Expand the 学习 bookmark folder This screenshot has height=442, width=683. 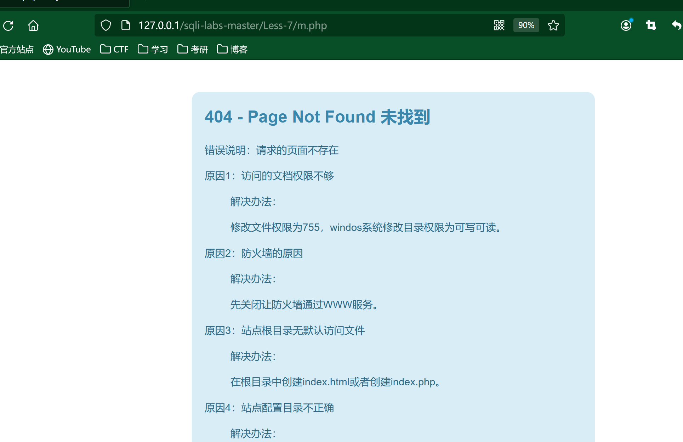[x=153, y=49]
